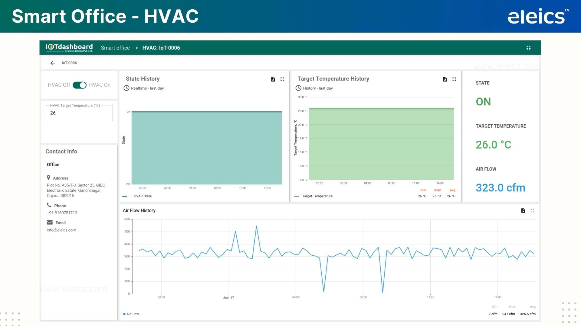Click the Smart office breadcrumb link
This screenshot has height=326, width=581.
click(x=115, y=47)
